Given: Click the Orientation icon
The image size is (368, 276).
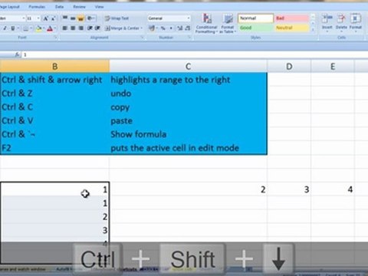Looking at the screenshot, I should (90, 18).
